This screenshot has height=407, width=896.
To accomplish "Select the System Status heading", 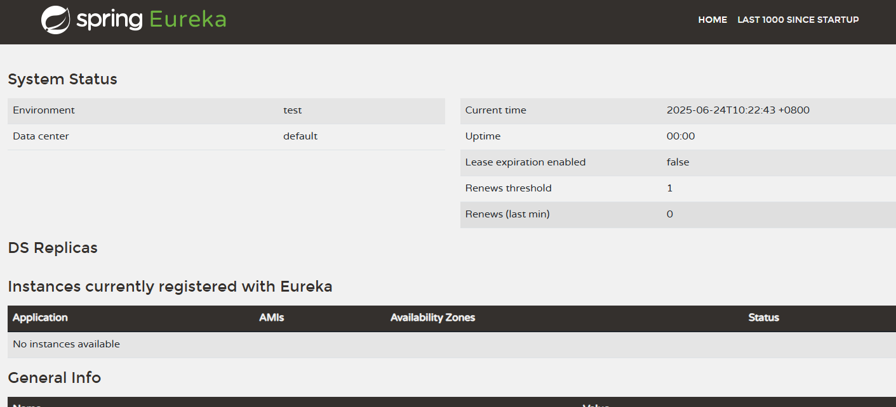I will coord(62,79).
